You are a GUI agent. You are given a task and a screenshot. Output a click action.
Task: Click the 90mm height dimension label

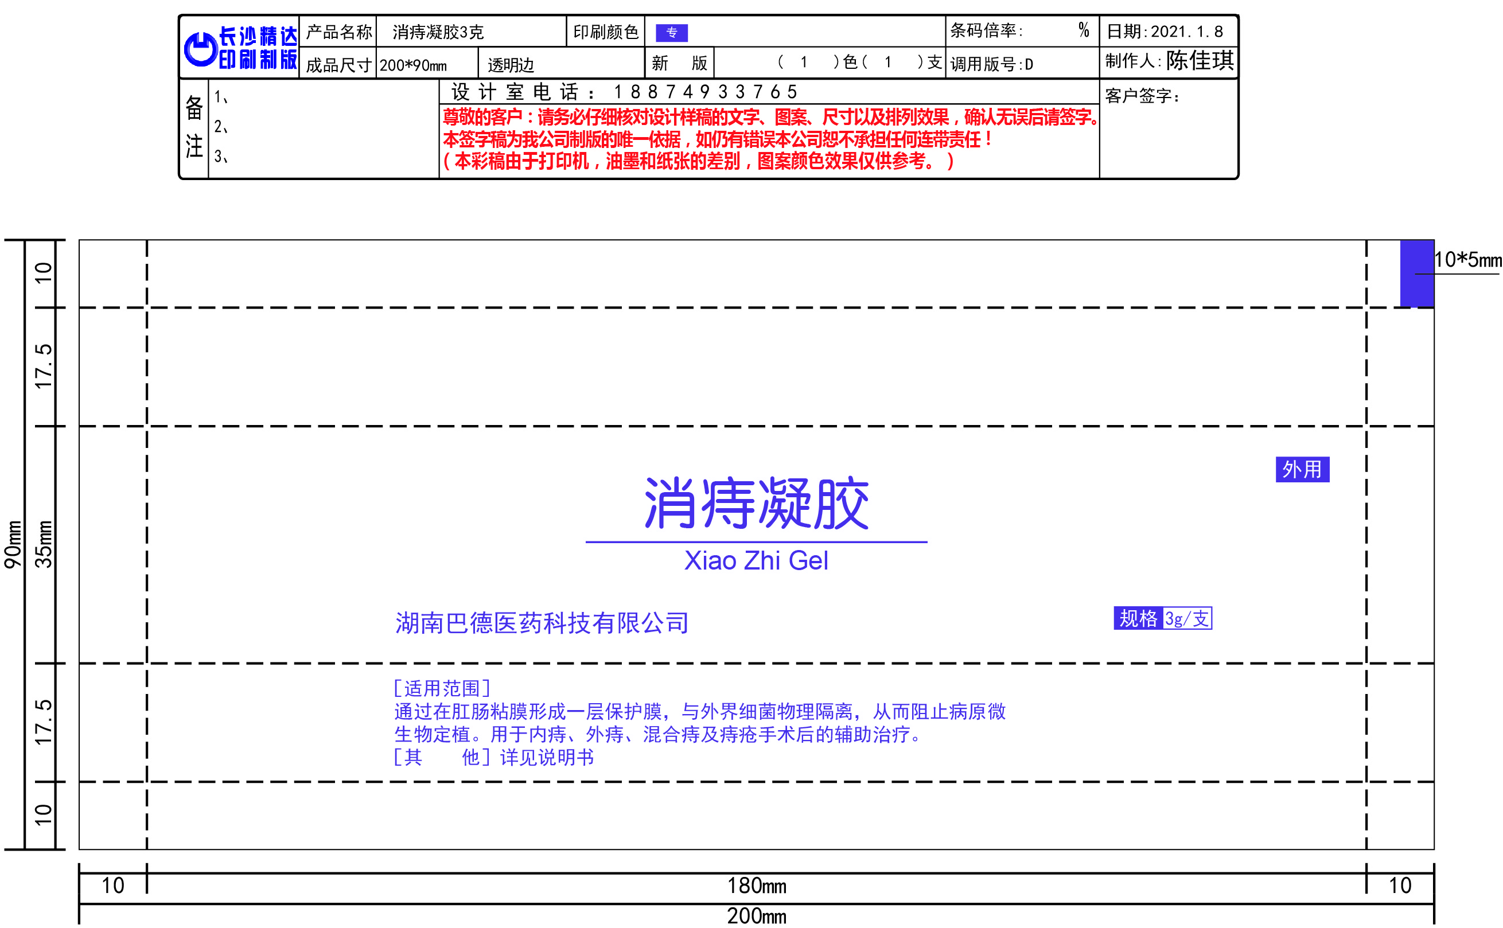(13, 544)
